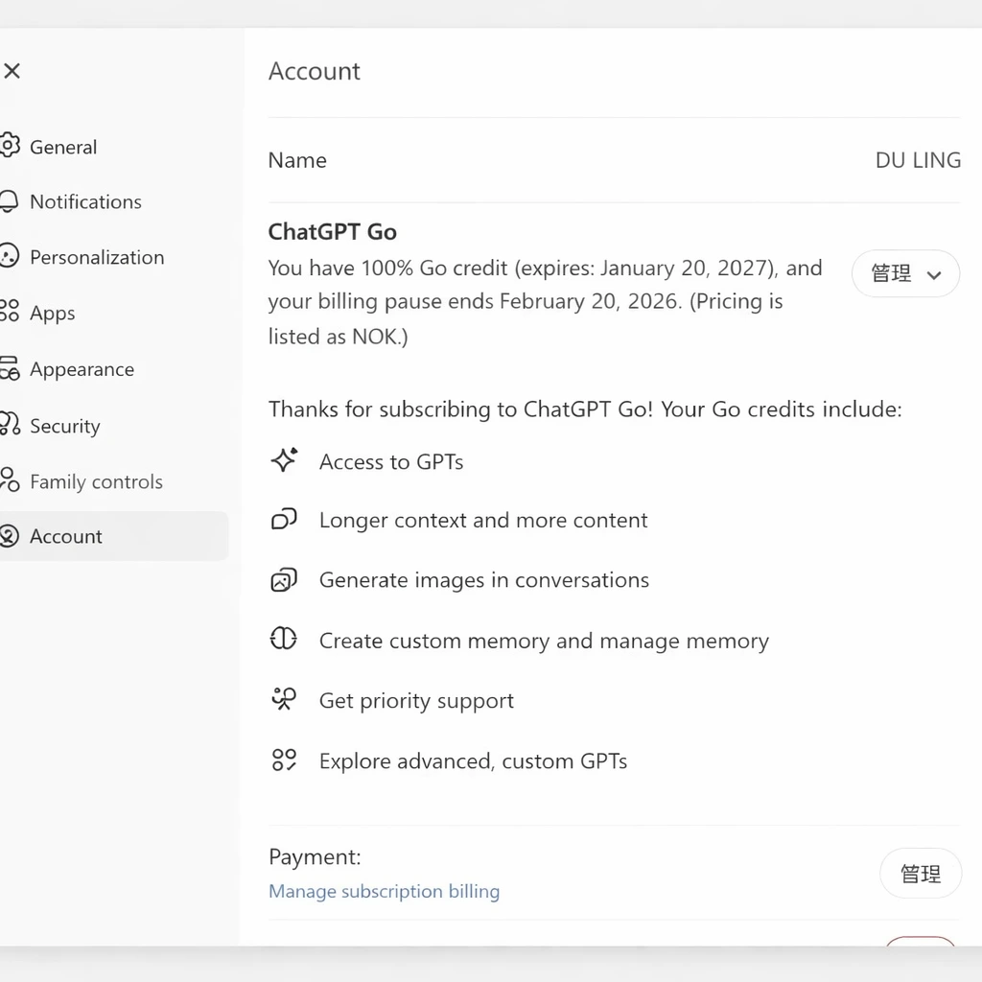This screenshot has height=982, width=982.
Task: Click the priority support icon
Action: click(x=284, y=700)
